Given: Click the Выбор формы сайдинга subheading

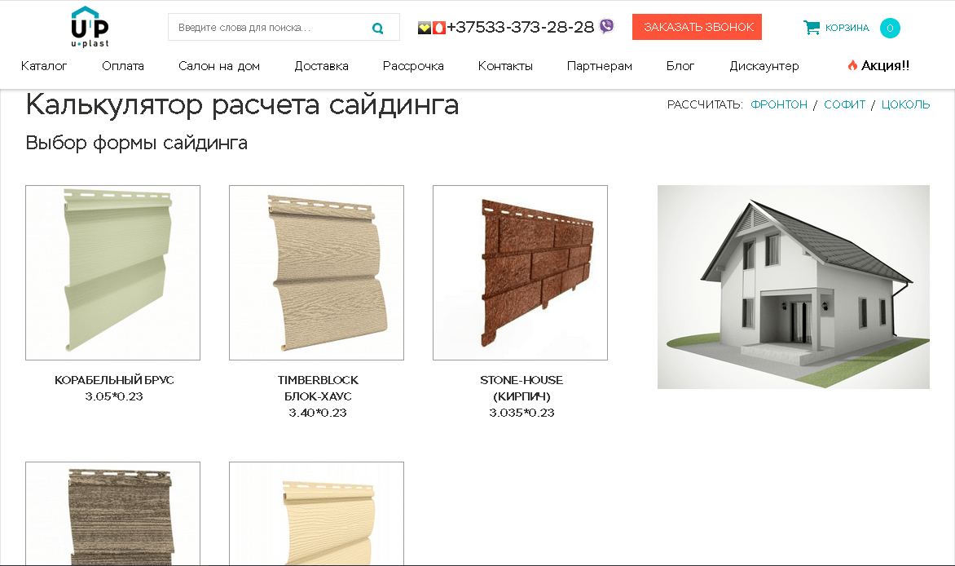Looking at the screenshot, I should click(x=136, y=143).
